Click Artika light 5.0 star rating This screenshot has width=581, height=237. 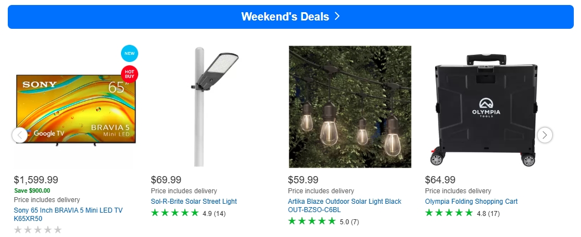pos(311,221)
